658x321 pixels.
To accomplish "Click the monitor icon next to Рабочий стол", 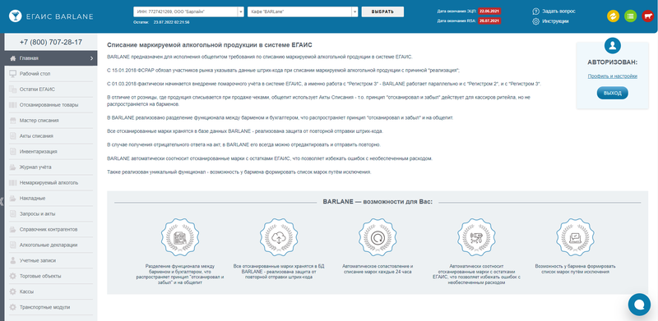I will 12,74.
